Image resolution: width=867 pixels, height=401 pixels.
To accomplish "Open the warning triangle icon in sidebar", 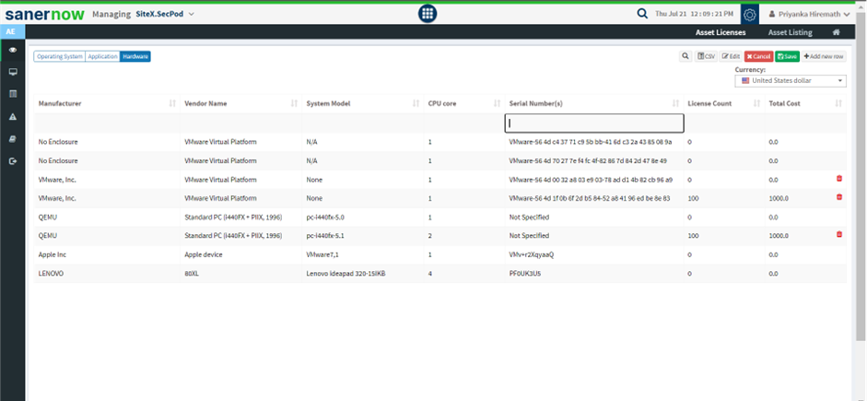I will click(x=13, y=117).
